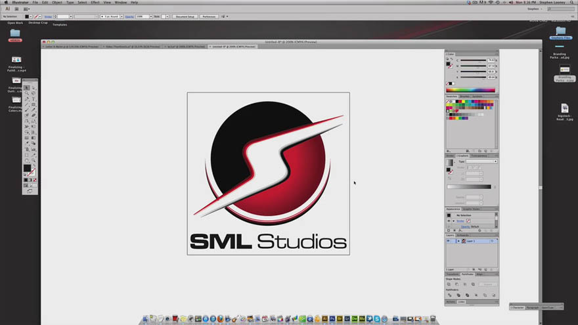Open the Object menu
The width and height of the screenshot is (578, 325).
[56, 2]
